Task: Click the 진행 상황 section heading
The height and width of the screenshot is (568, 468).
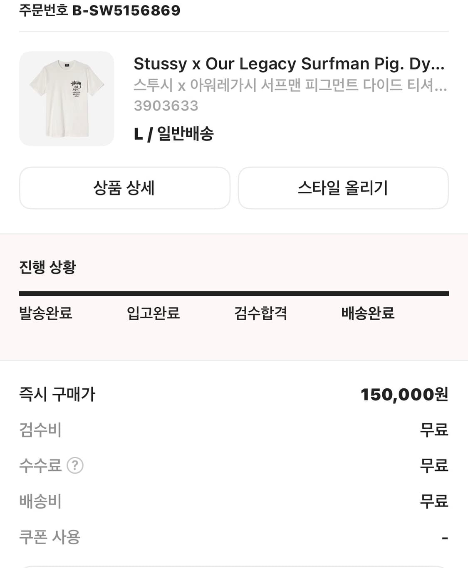Action: tap(47, 267)
